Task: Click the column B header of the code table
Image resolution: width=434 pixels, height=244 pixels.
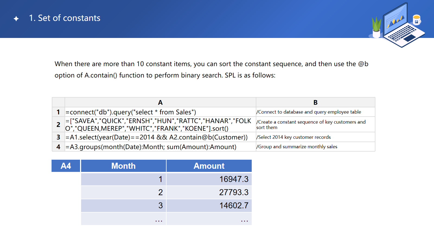Action: [x=315, y=102]
